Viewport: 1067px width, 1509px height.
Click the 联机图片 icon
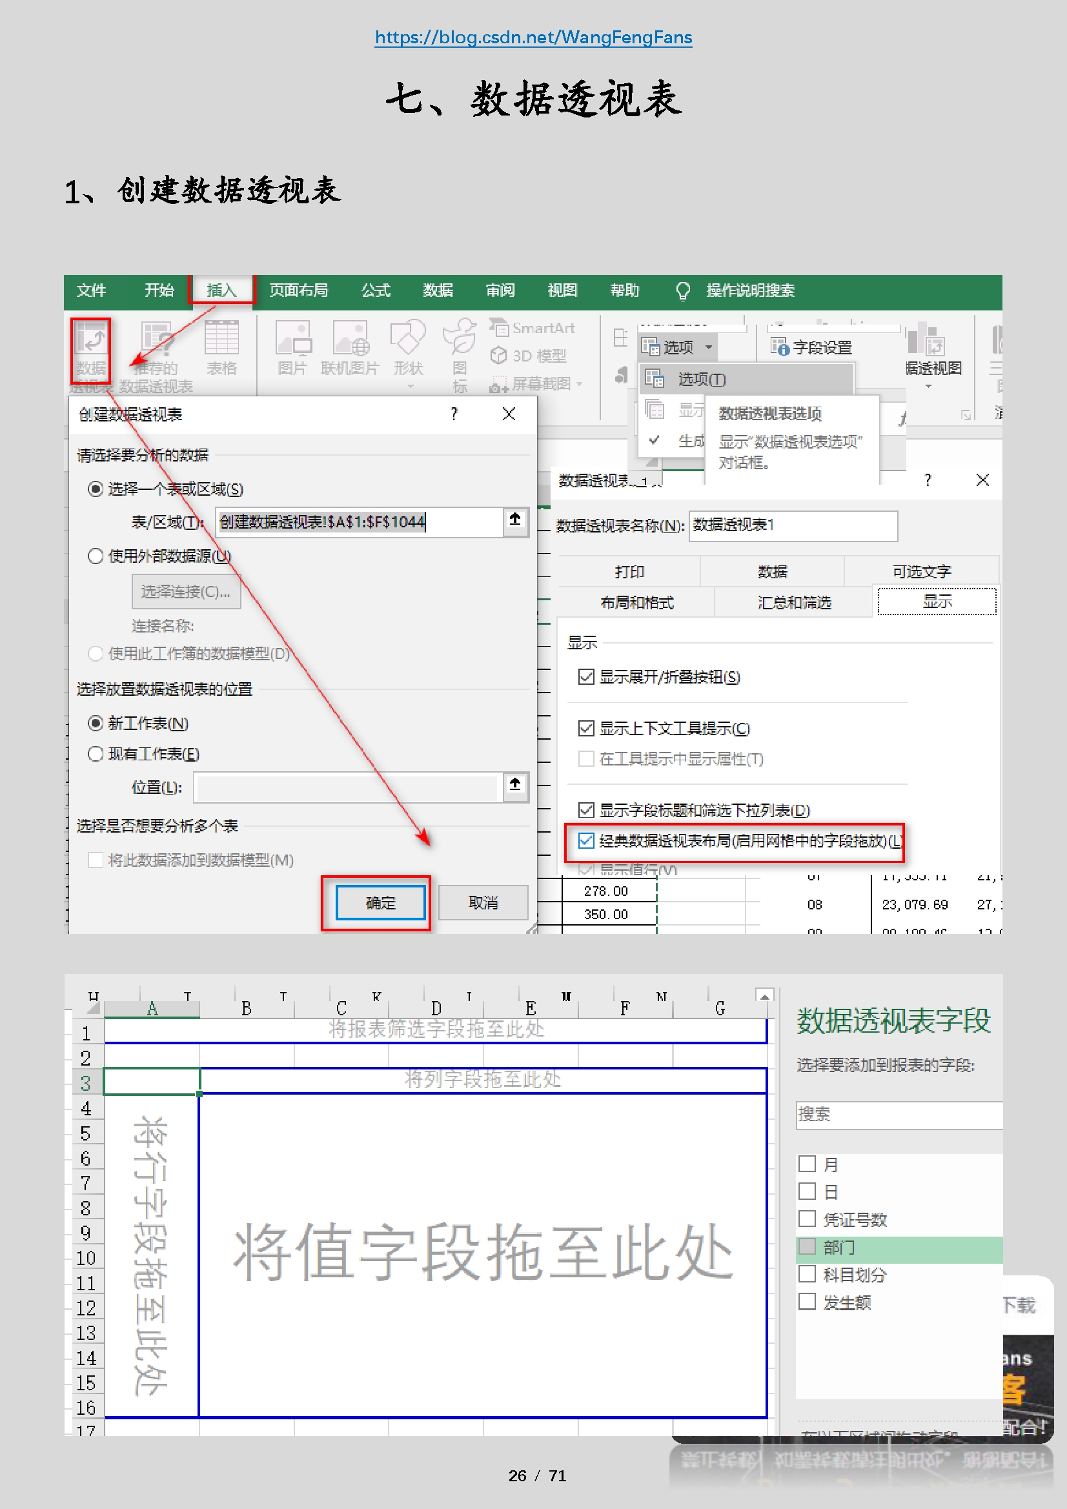[350, 349]
